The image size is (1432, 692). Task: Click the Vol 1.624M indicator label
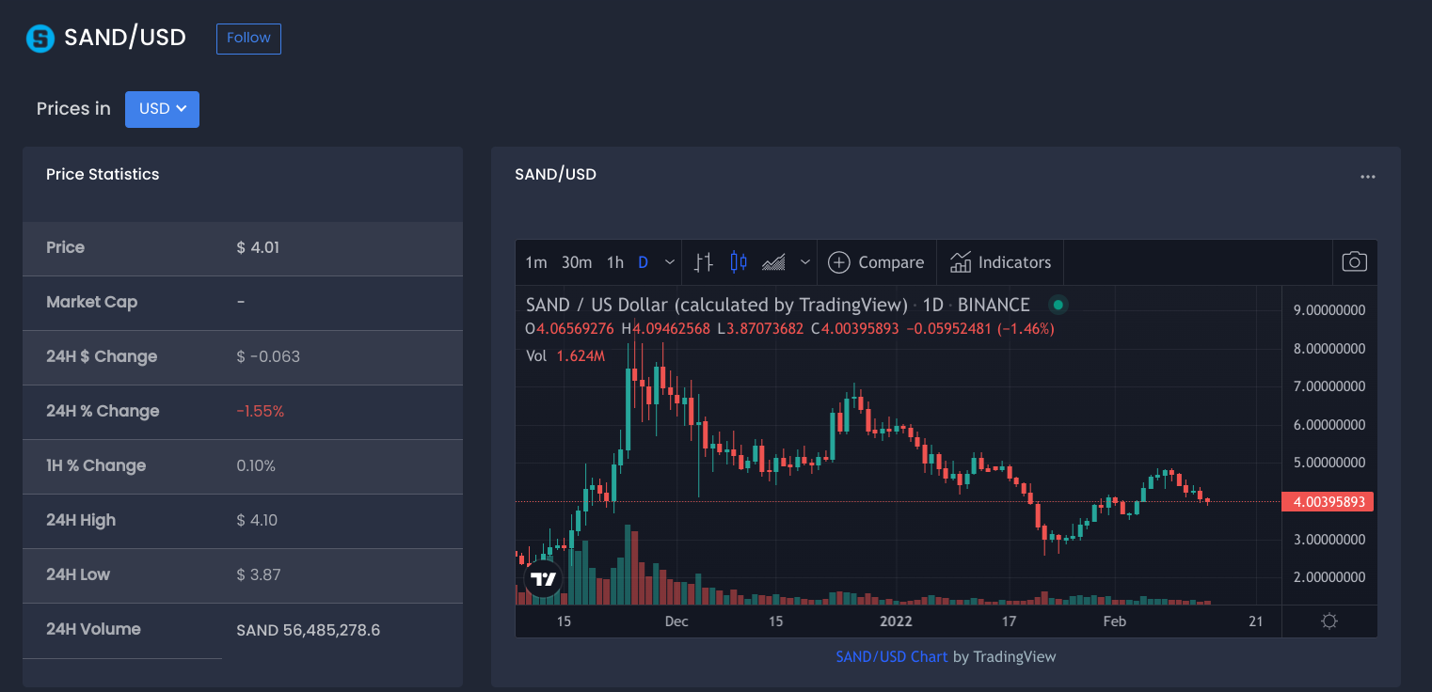[565, 355]
